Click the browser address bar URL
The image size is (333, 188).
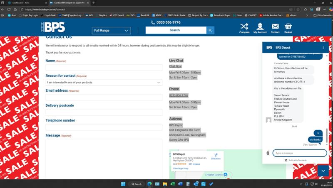(x=45, y=9)
